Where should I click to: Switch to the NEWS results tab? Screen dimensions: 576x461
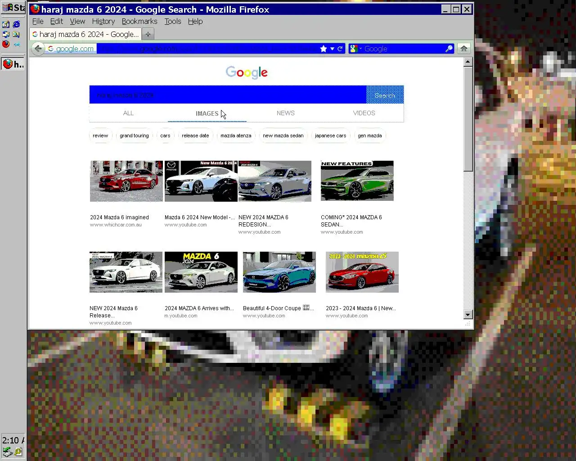click(x=286, y=113)
